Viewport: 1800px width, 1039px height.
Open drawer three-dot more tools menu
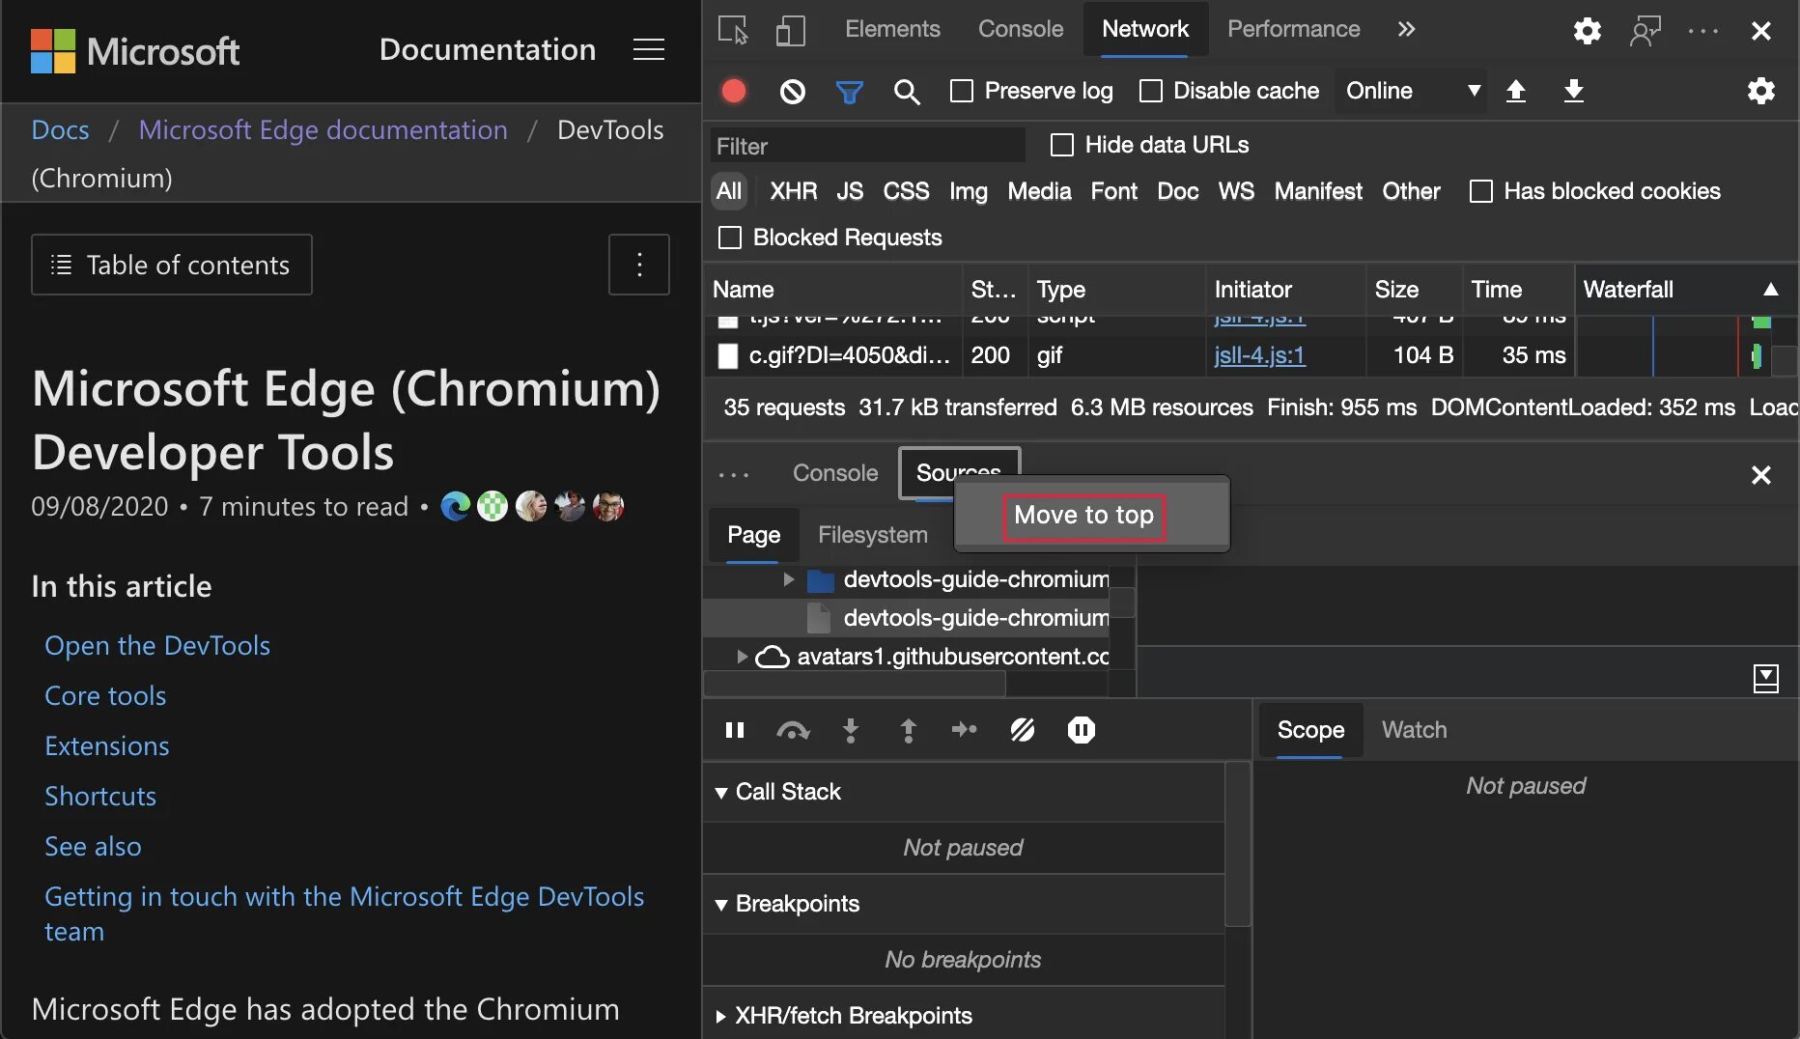pos(734,474)
